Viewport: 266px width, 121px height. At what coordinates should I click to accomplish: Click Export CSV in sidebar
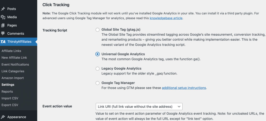click(10, 105)
